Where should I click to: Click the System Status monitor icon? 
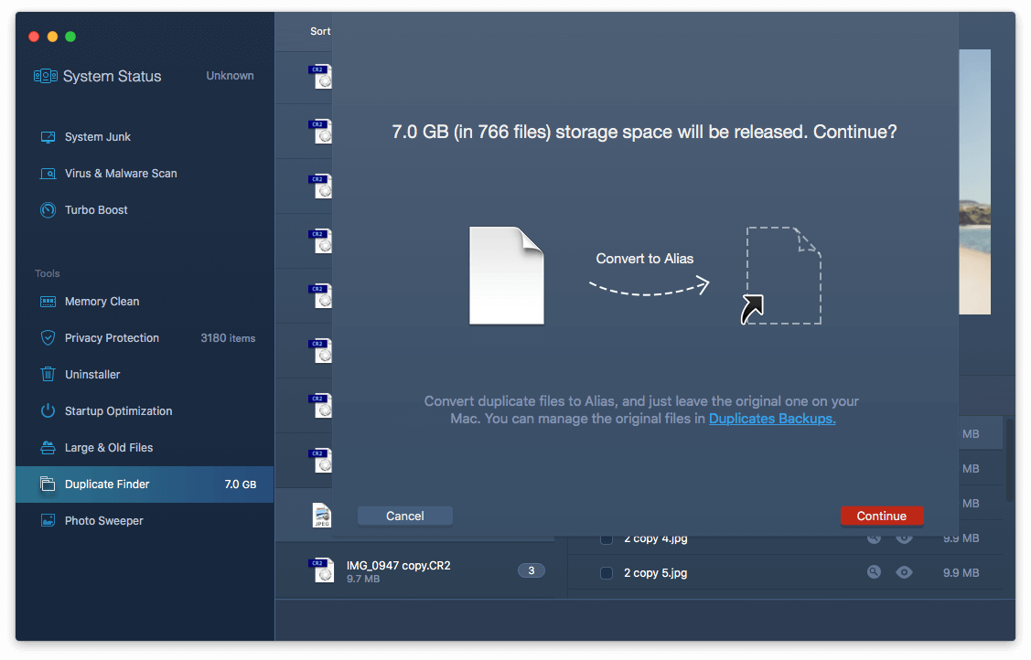pyautogui.click(x=46, y=76)
